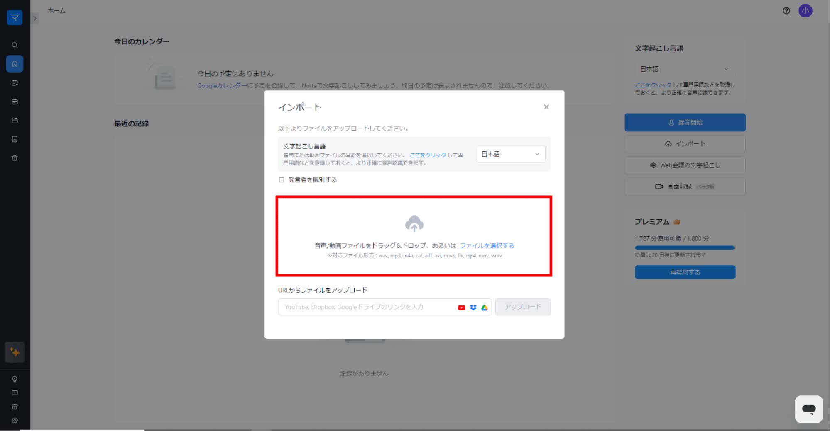Open the gift icon in the sidebar
Screen dimensions: 830x431
[15, 407]
